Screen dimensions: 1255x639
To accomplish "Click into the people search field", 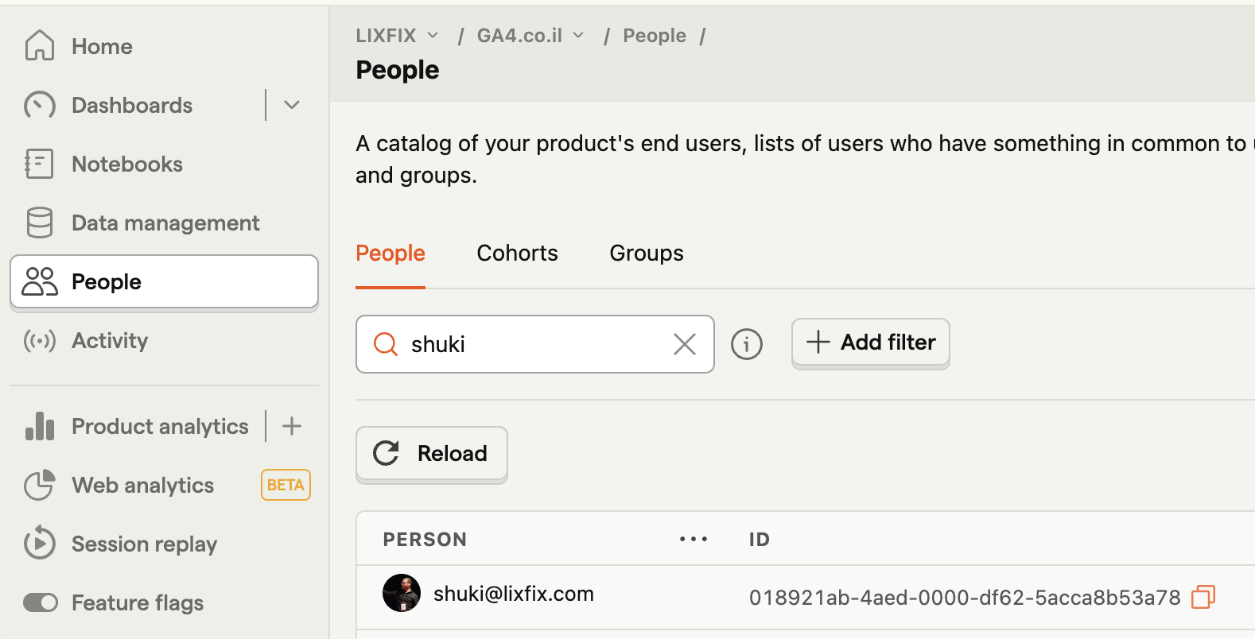I will (x=534, y=344).
